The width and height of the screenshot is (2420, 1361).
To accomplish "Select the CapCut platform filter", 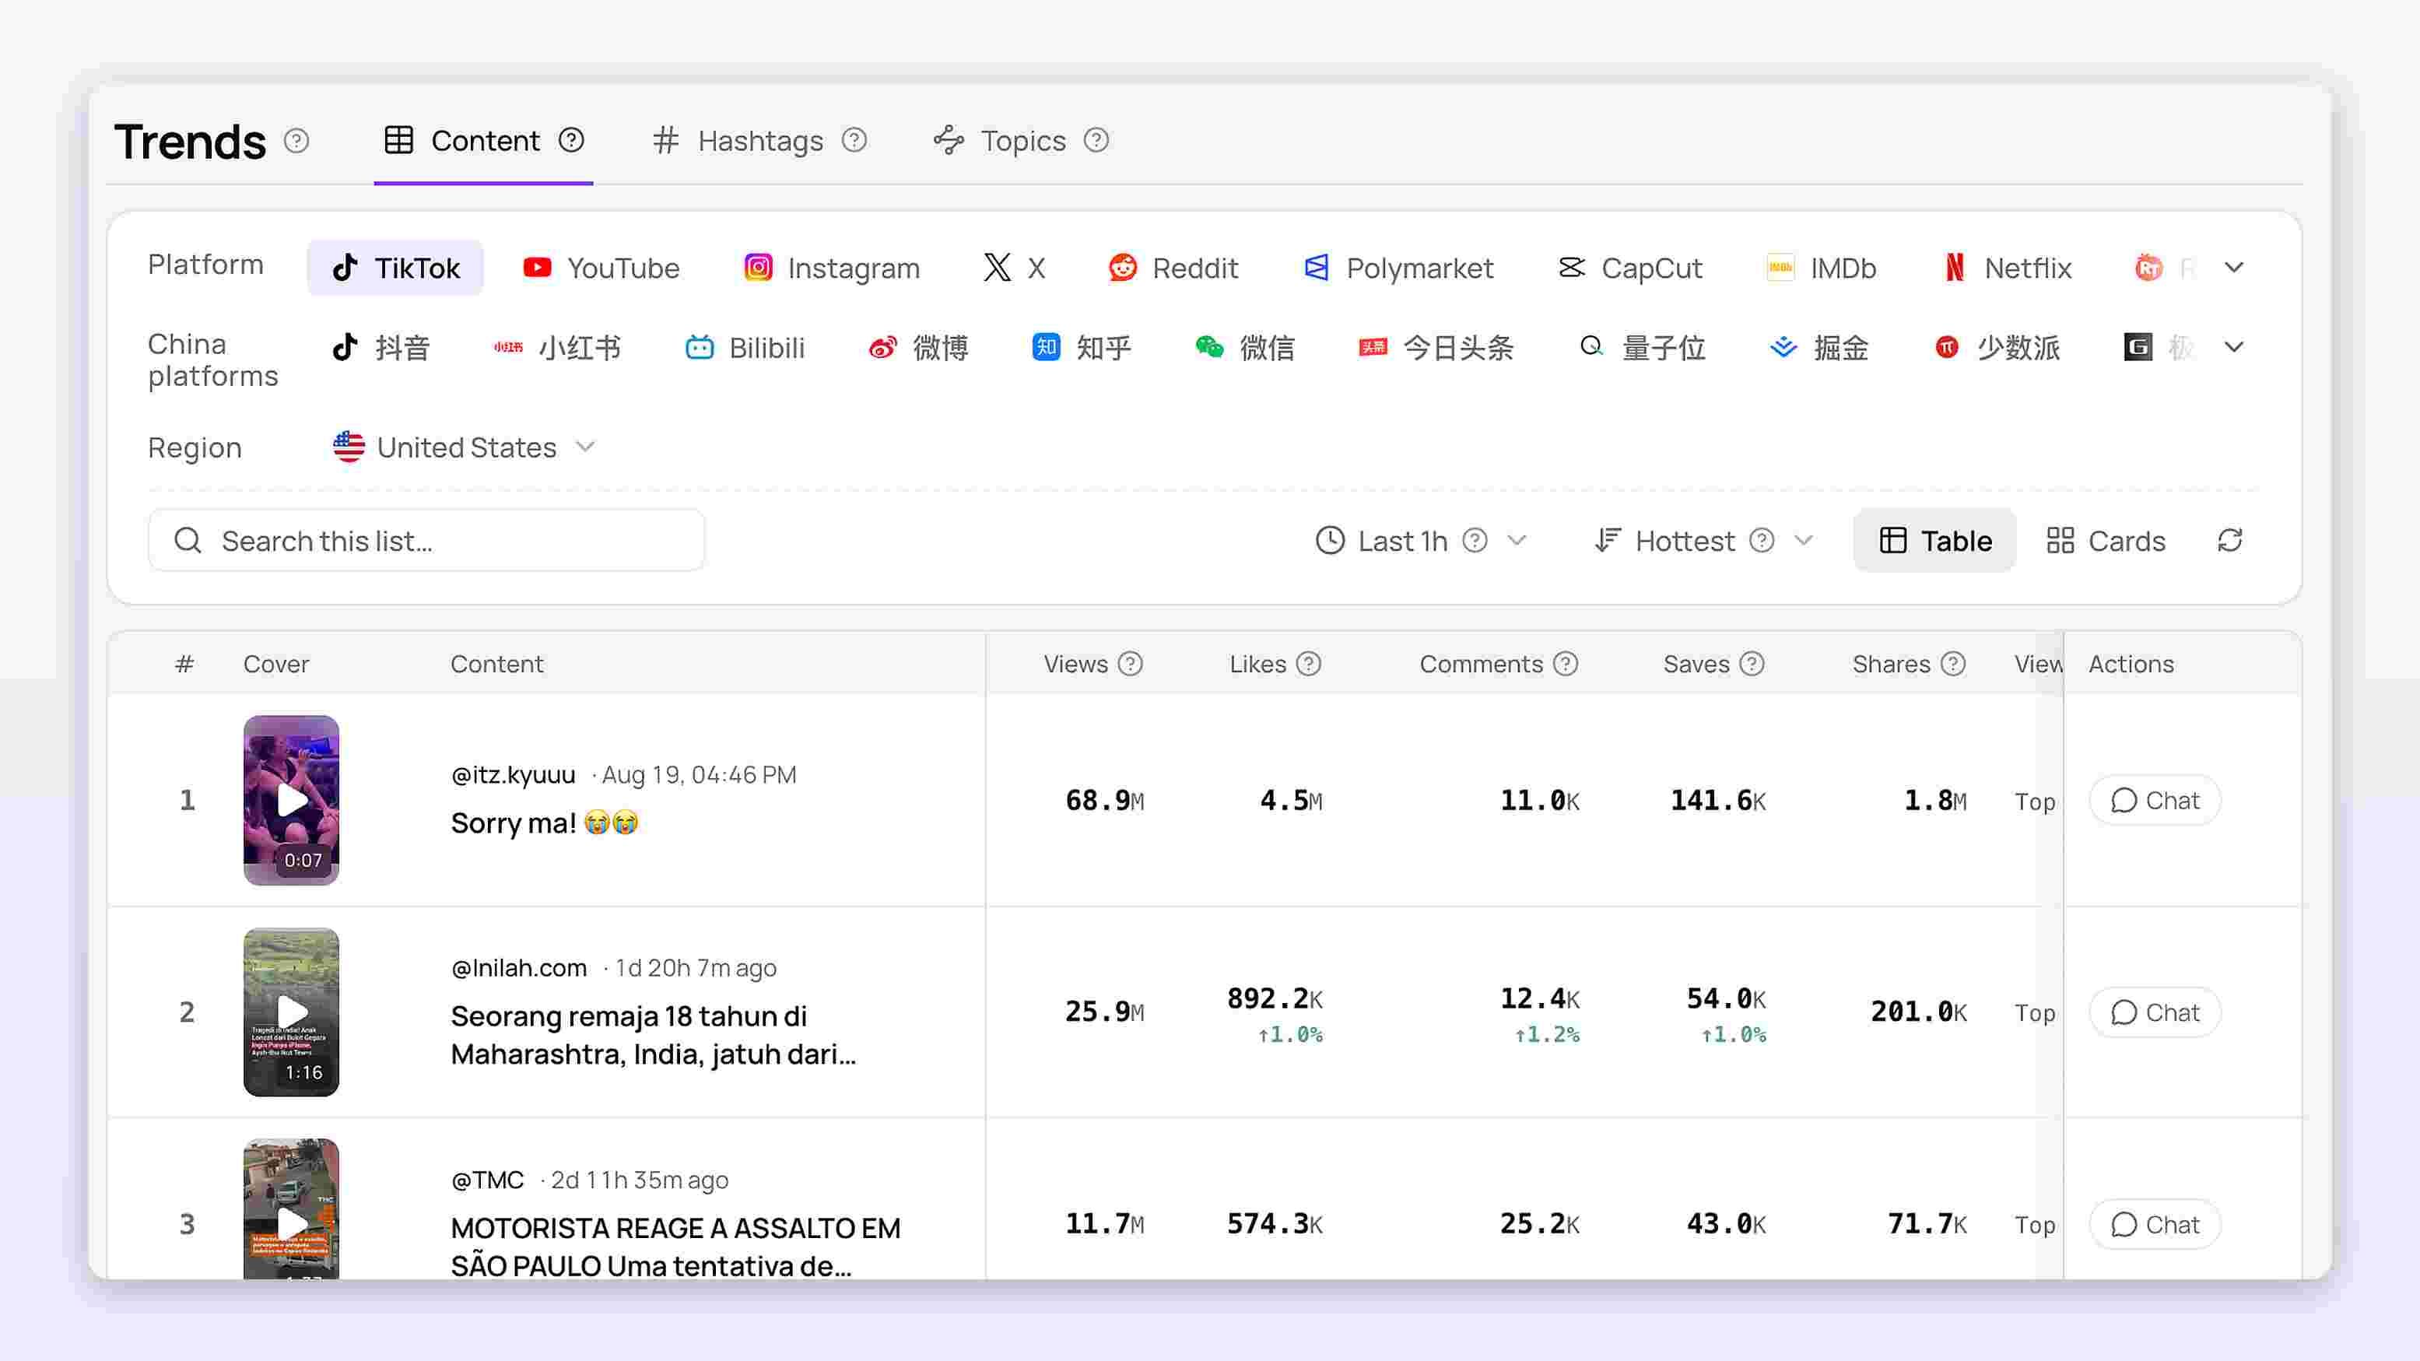I will click(x=1630, y=268).
